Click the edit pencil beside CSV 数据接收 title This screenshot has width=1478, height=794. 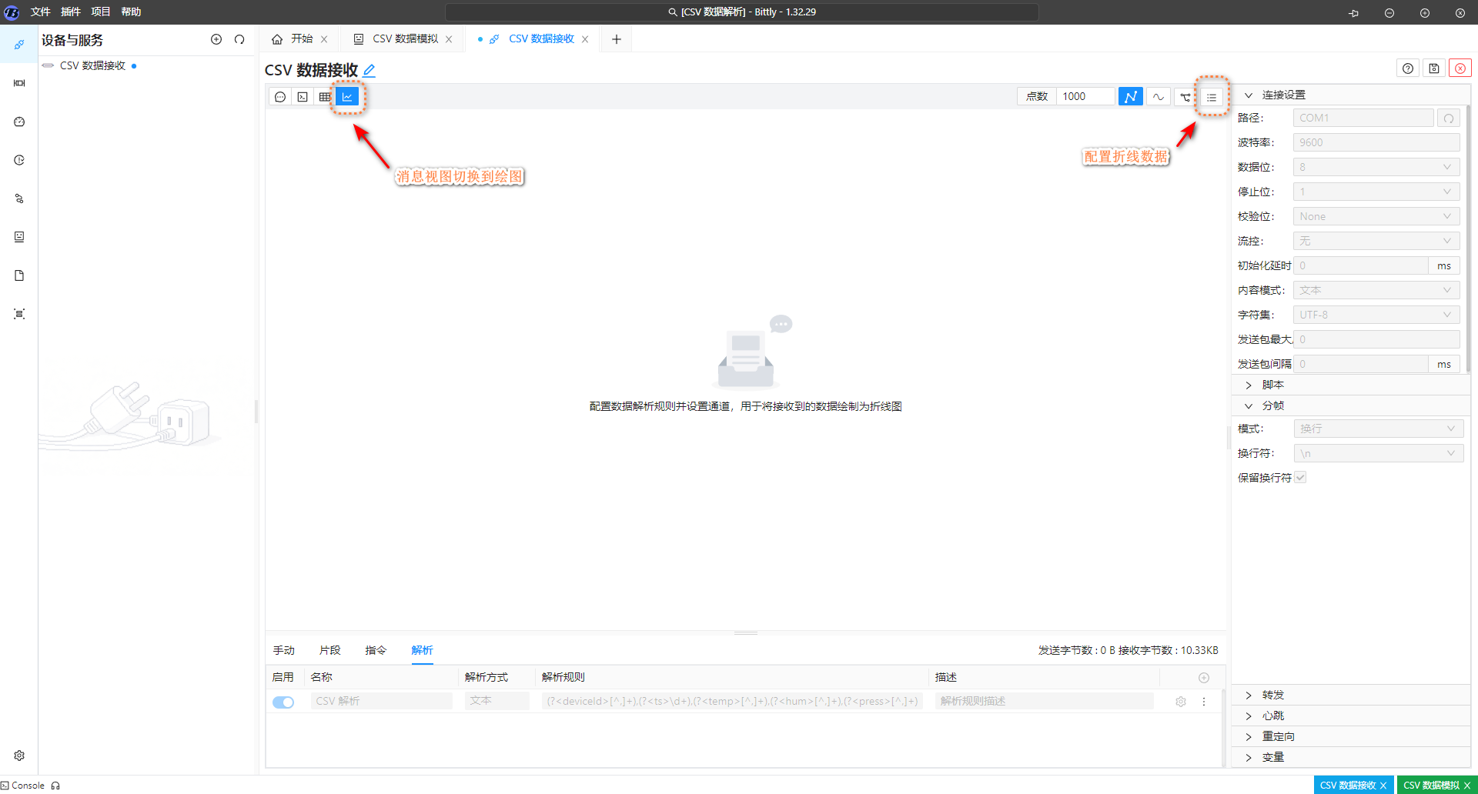pyautogui.click(x=369, y=71)
